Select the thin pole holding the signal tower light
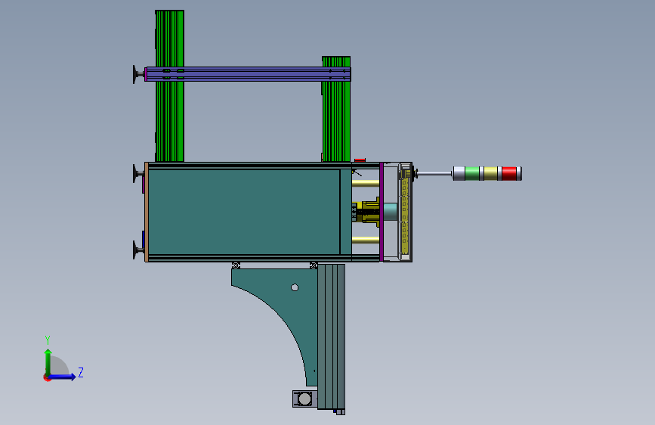 [x=434, y=173]
